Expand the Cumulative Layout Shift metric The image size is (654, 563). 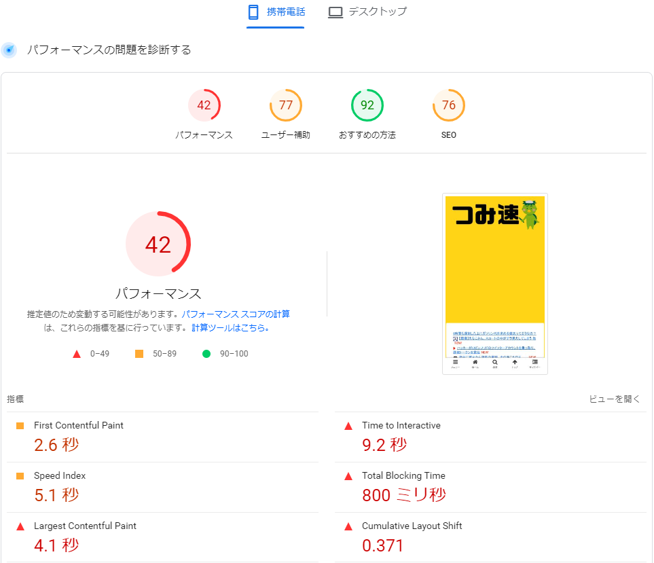click(x=490, y=538)
